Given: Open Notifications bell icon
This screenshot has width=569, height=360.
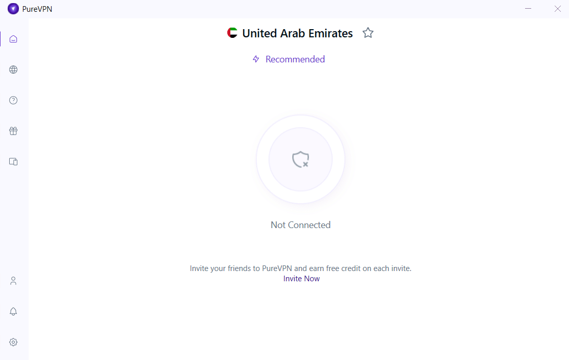Looking at the screenshot, I should (13, 311).
